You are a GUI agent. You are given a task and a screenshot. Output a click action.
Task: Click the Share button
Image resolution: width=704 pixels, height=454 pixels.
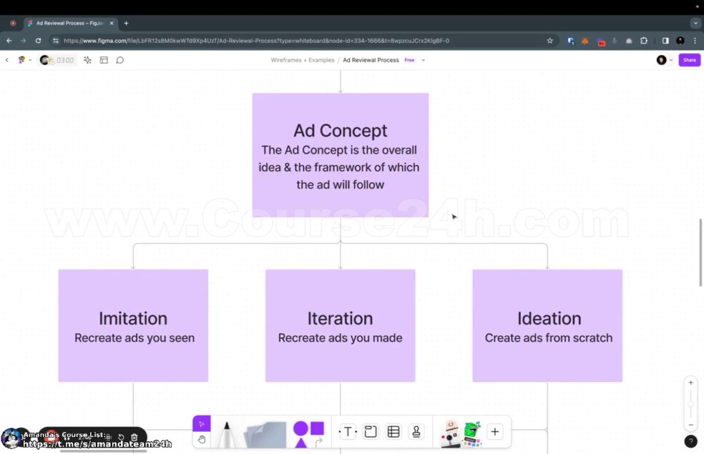(689, 60)
